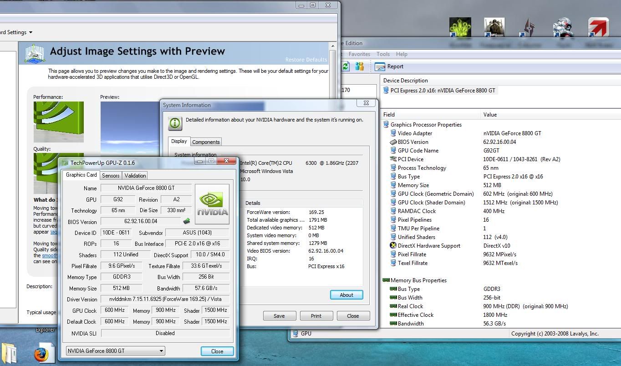
Task: Switch to the Sensors tab in GPU-Z
Action: [111, 176]
